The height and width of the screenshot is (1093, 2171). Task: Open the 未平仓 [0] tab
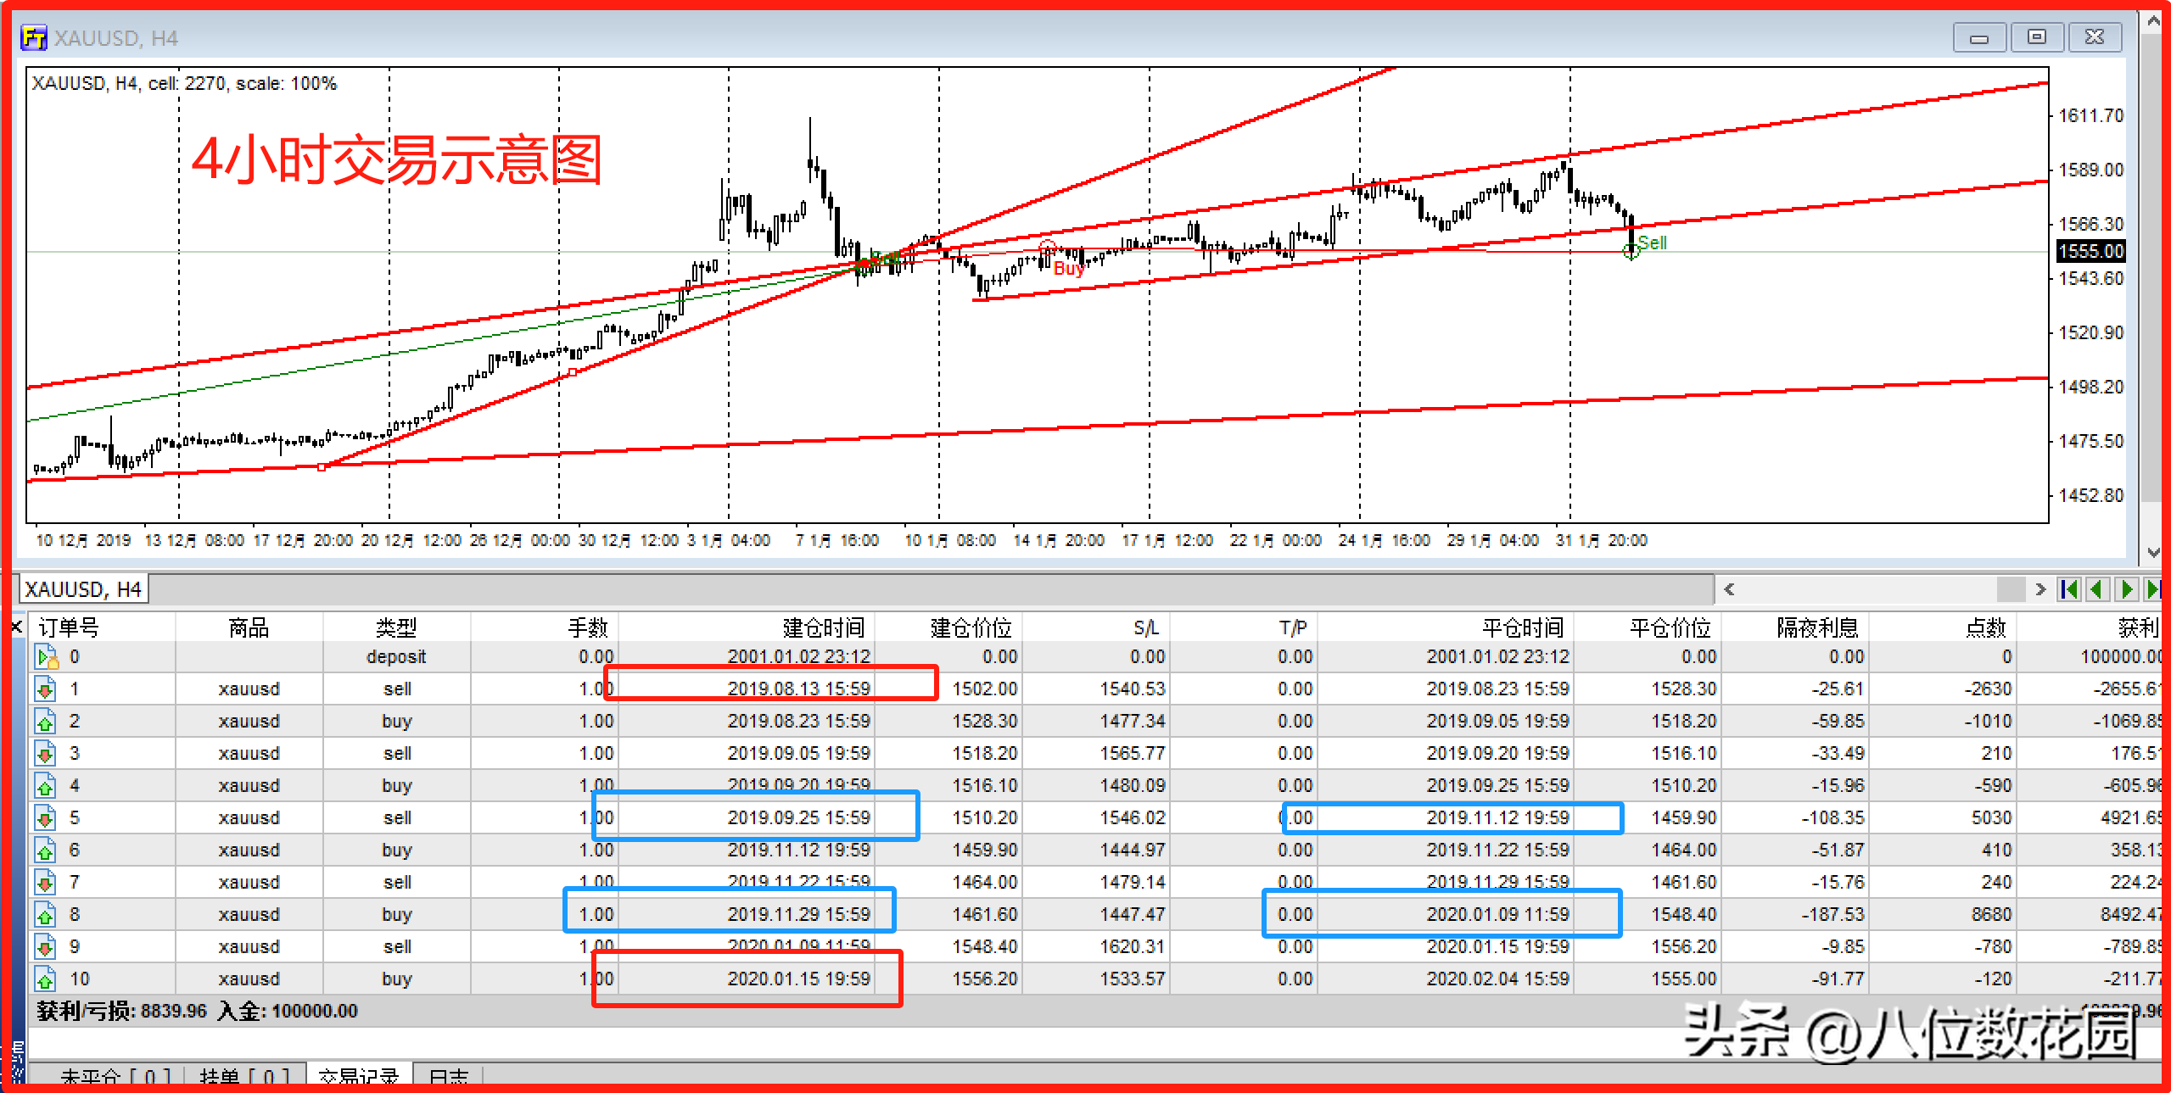pos(115,1076)
